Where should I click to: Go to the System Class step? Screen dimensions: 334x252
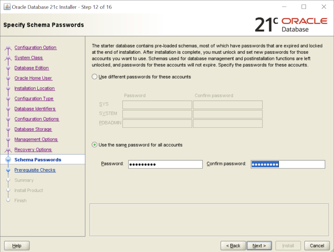[29, 58]
